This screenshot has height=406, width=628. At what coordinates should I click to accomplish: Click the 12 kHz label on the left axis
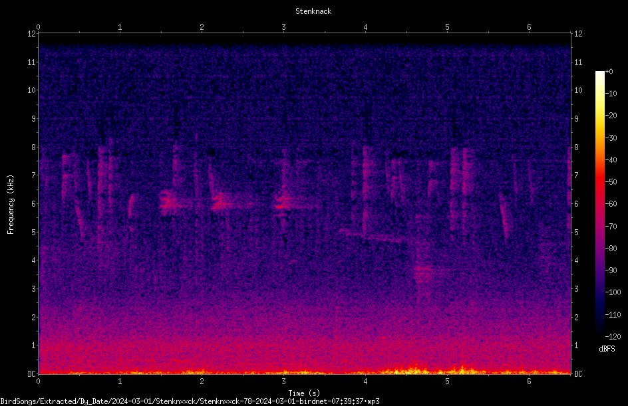tap(32, 34)
